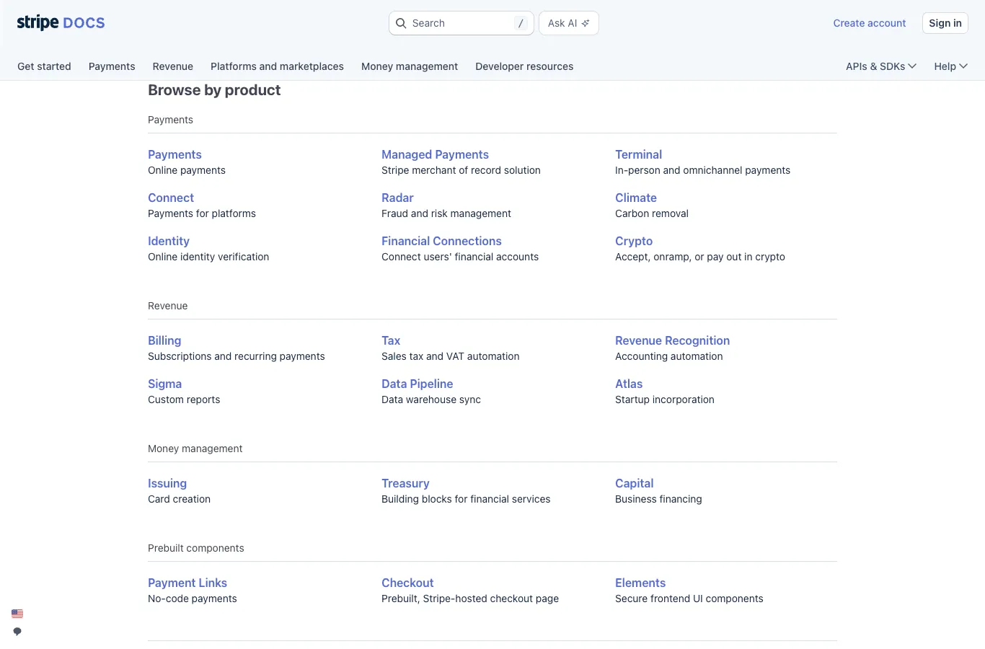Open the Get started tab

pos(44,66)
